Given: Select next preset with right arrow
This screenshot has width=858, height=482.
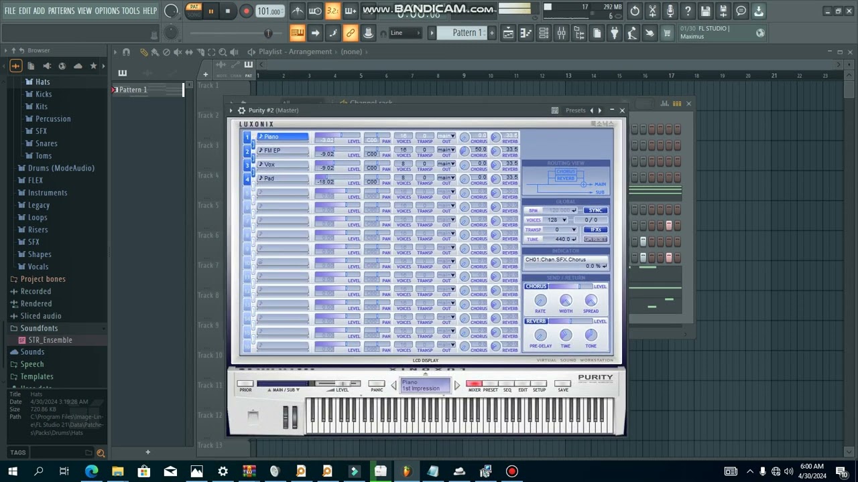Looking at the screenshot, I should (x=457, y=385).
